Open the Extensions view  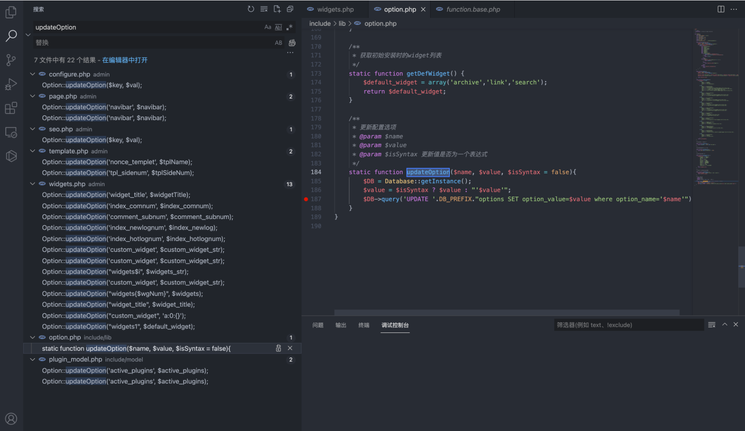[x=11, y=108]
